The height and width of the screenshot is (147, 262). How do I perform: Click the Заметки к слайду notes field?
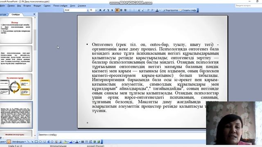pyautogui.click(x=122, y=135)
